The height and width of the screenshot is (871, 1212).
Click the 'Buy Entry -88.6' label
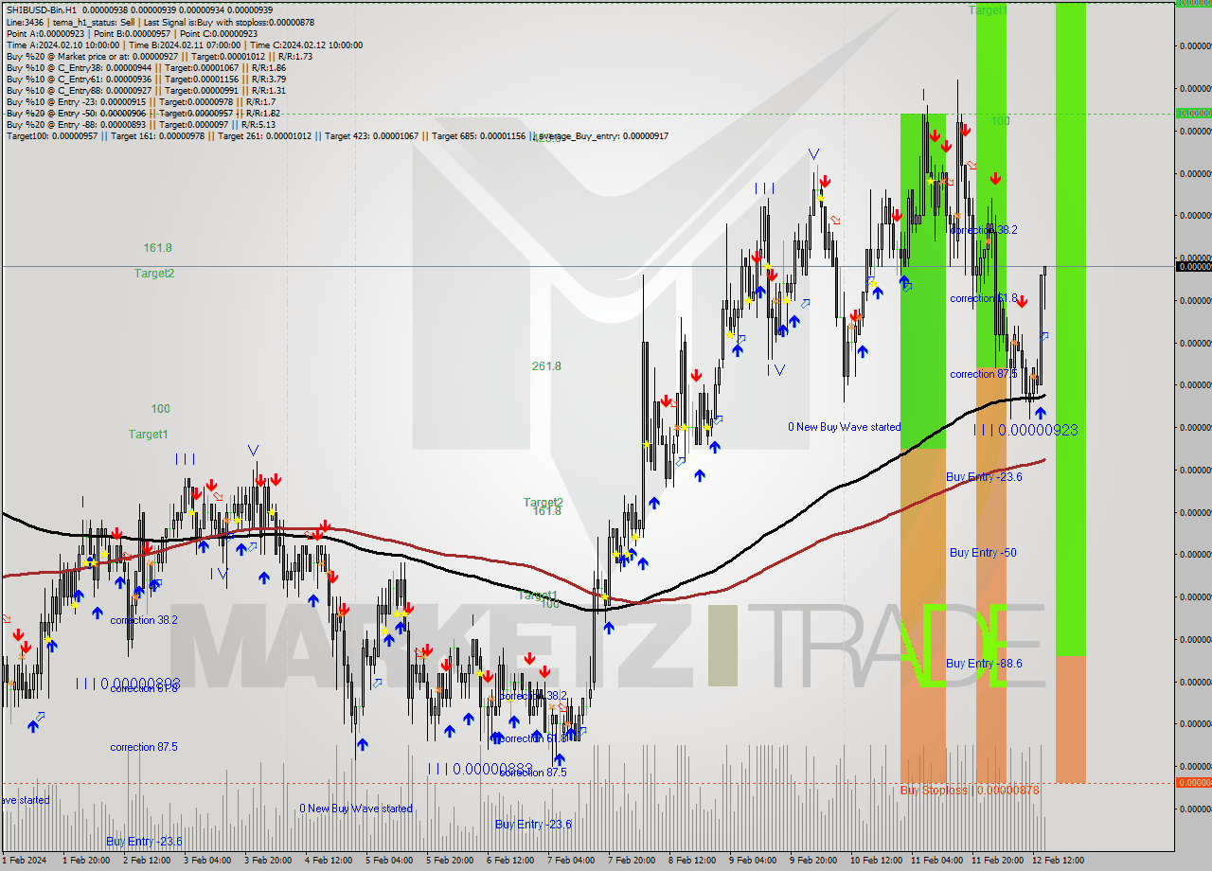click(984, 663)
